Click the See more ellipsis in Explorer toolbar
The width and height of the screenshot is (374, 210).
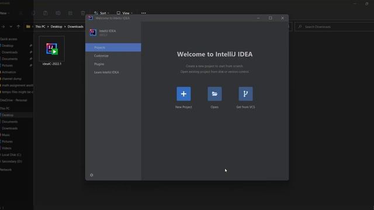[x=143, y=13]
